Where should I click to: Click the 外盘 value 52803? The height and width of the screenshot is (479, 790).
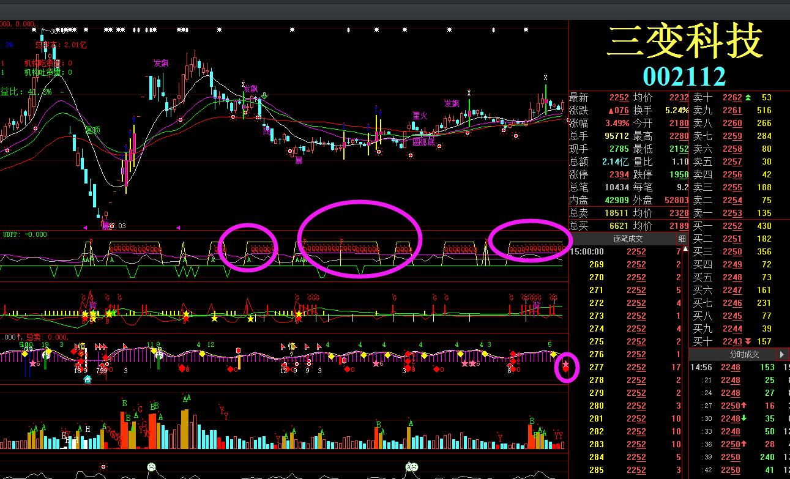(x=677, y=200)
